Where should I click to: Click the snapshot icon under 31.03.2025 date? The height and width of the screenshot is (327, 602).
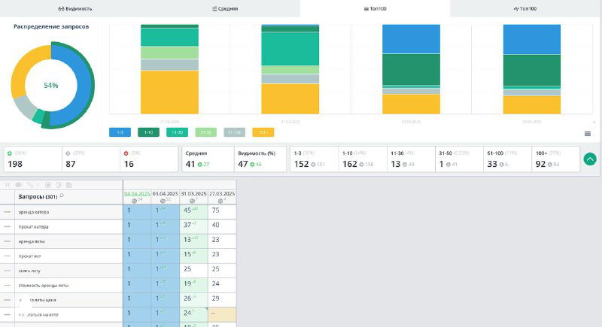coord(192,201)
